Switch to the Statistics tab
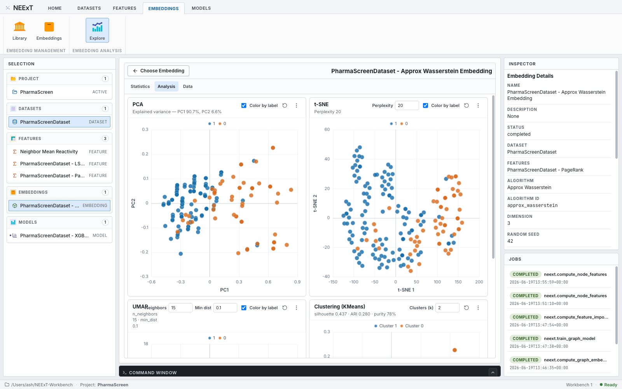The height and width of the screenshot is (389, 622). pos(140,86)
